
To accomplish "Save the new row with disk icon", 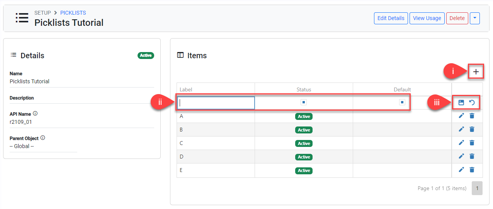I will [461, 103].
